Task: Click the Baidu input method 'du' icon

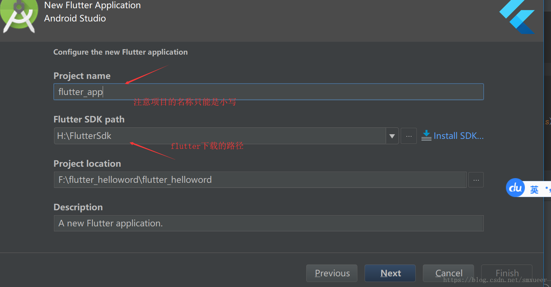Action: pyautogui.click(x=515, y=187)
